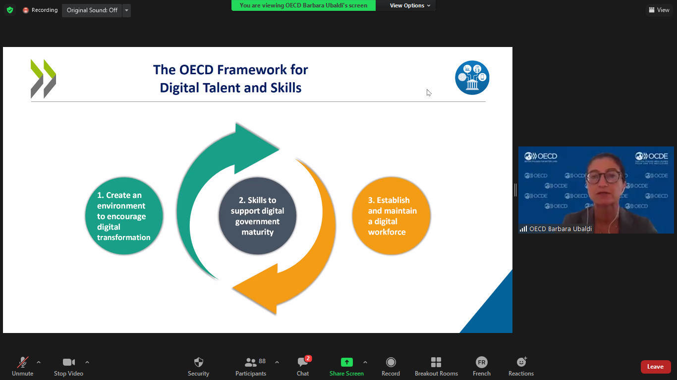Click the red Recording indicator
The image size is (677, 380).
tap(40, 10)
